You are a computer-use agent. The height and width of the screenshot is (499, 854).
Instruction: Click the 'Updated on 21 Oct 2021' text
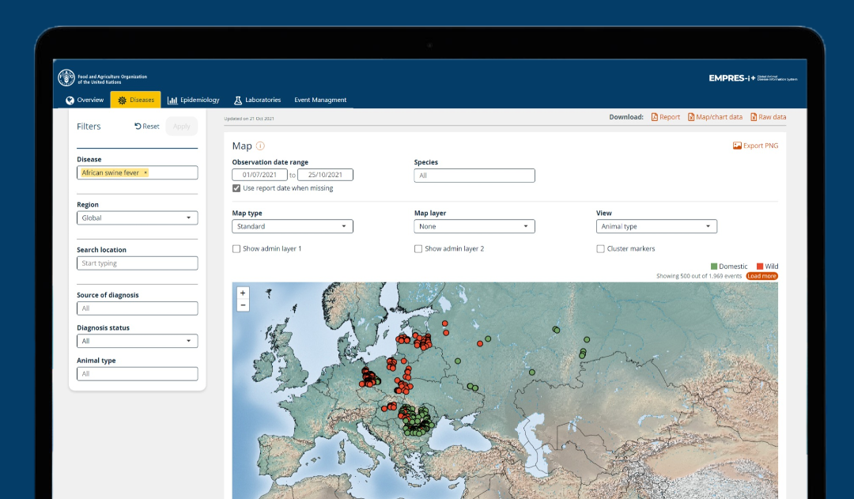(249, 119)
